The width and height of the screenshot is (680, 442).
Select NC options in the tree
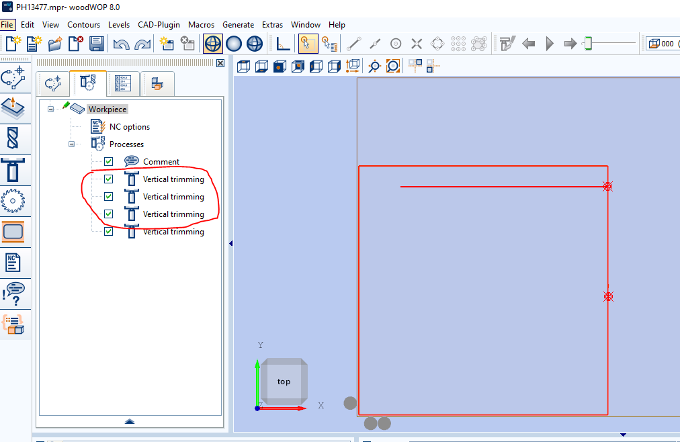pyautogui.click(x=130, y=126)
